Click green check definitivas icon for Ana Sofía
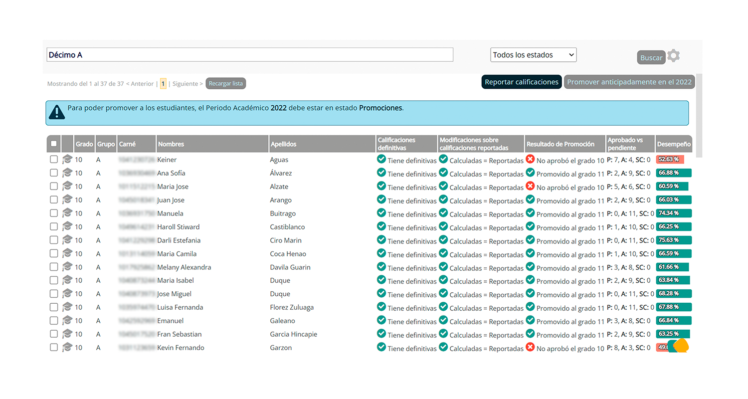Viewport: 748px width, 399px height. [x=381, y=173]
